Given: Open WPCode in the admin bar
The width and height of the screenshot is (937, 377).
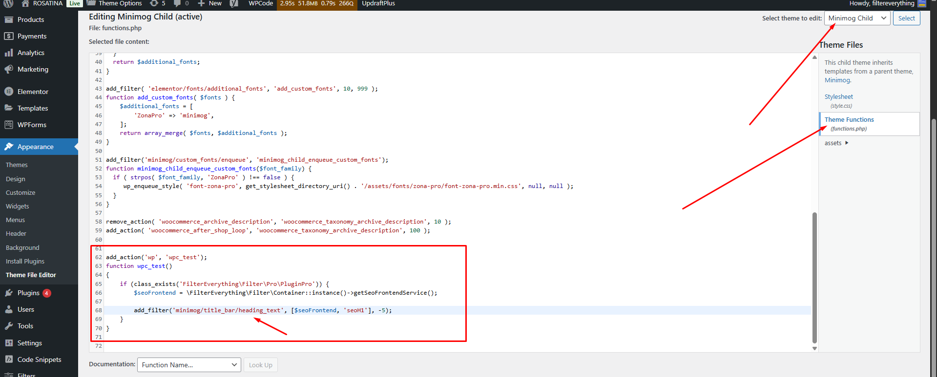Looking at the screenshot, I should pyautogui.click(x=261, y=3).
